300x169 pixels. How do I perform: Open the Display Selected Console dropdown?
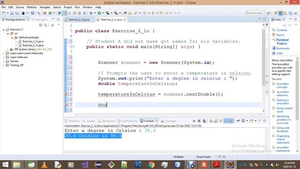(247, 121)
